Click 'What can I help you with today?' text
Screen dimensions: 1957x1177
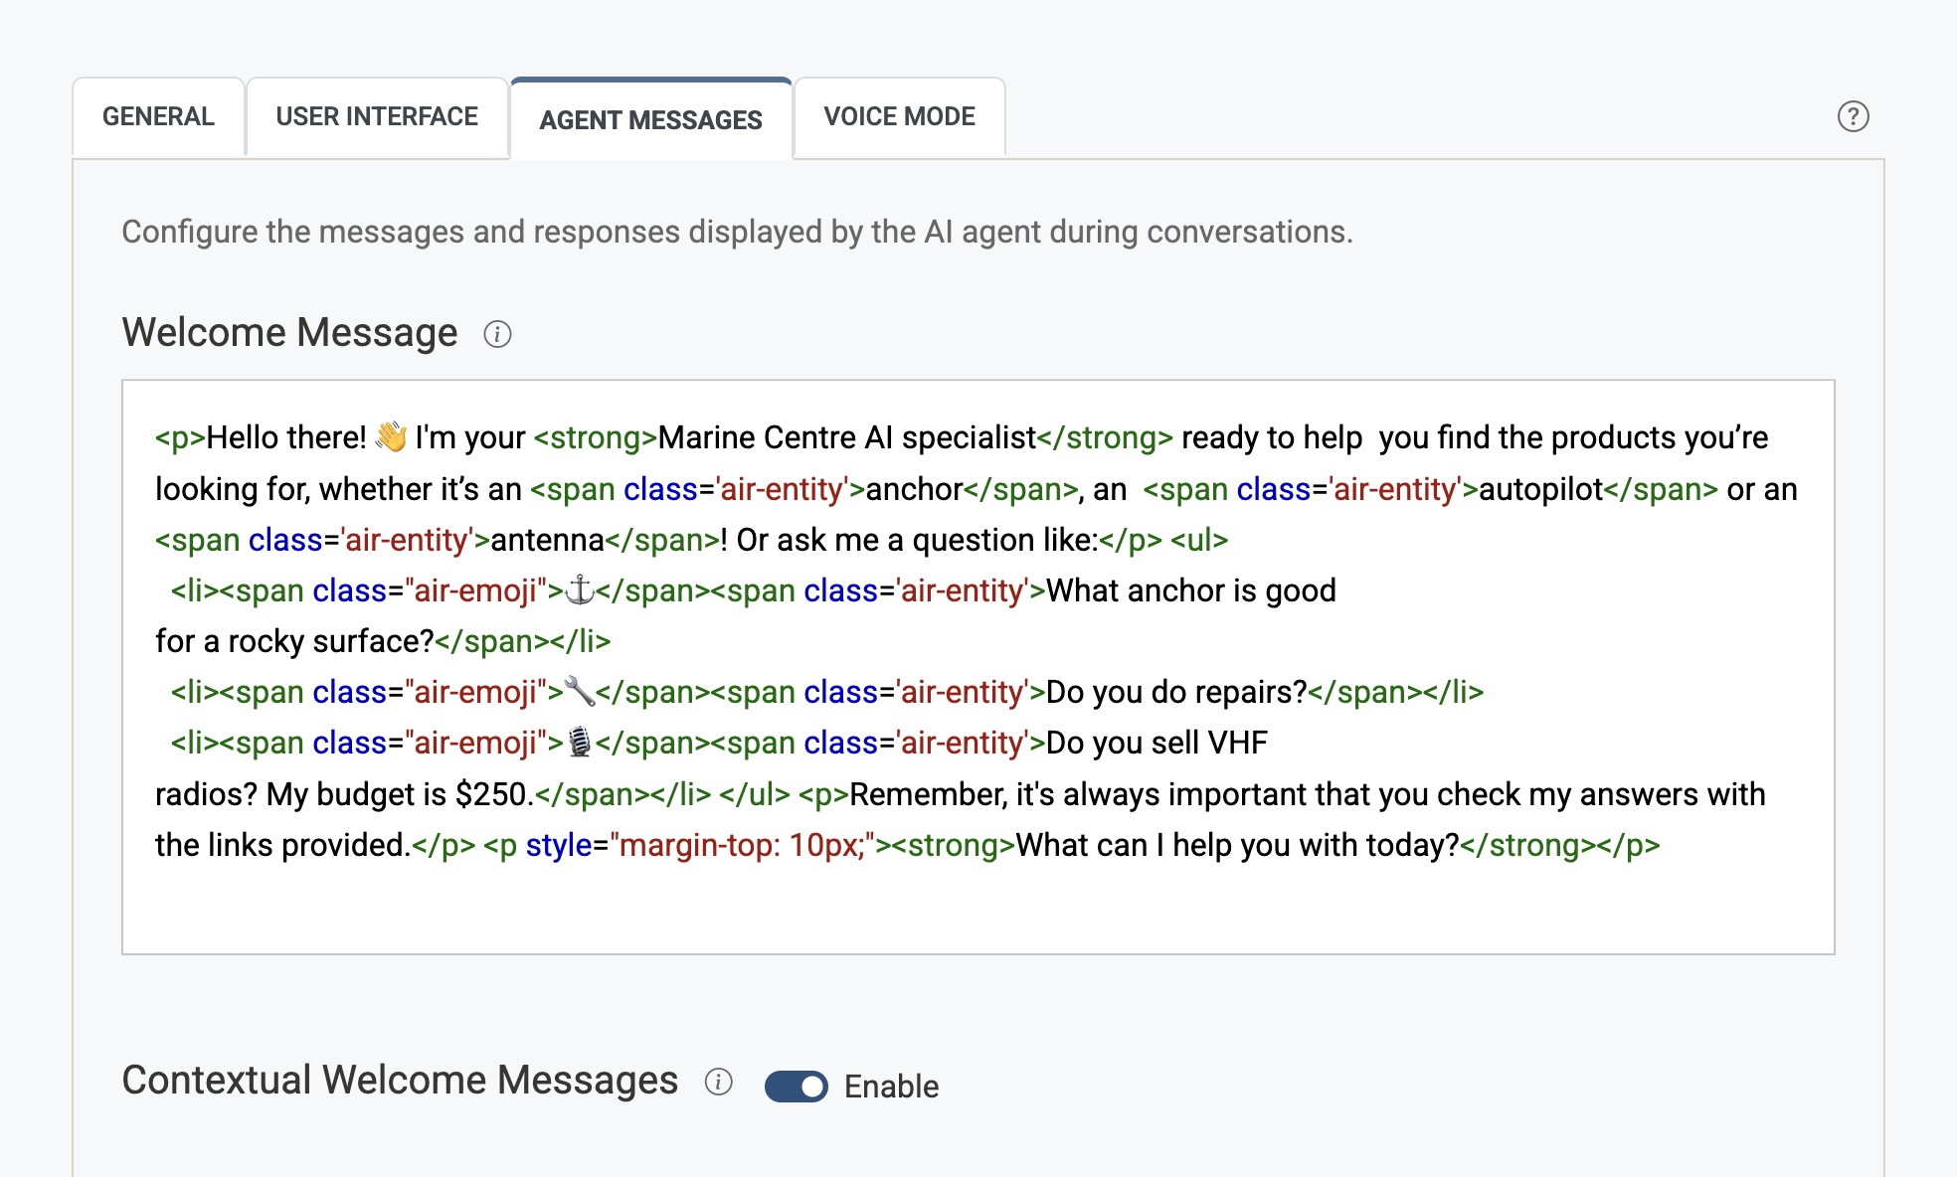[1236, 845]
